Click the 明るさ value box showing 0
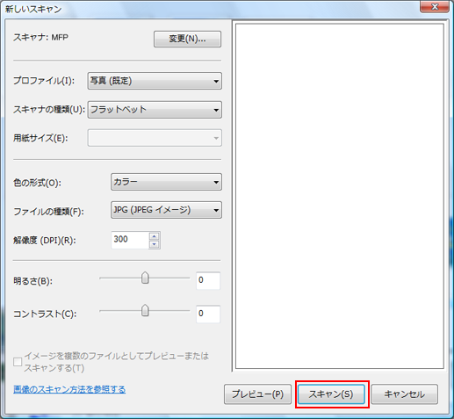 (208, 280)
